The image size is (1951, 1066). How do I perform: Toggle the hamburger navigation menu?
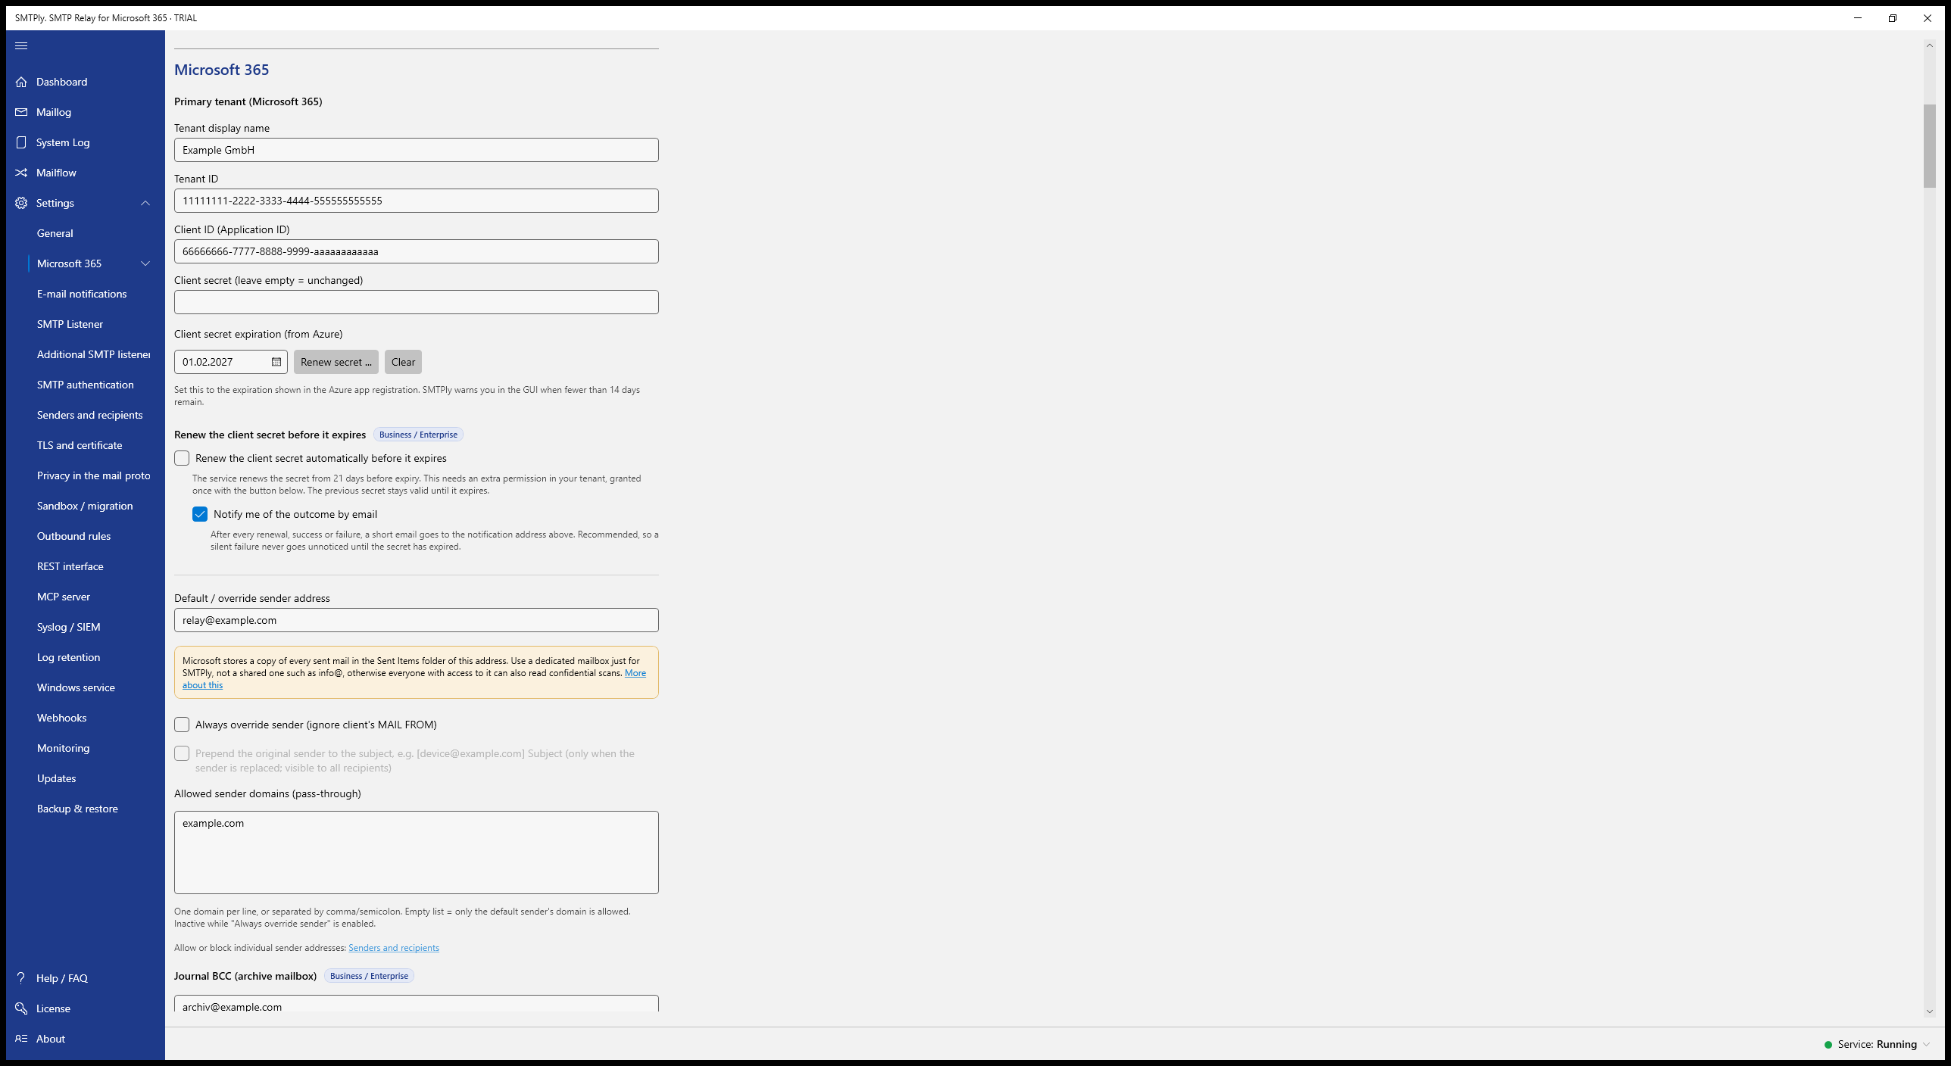click(x=21, y=45)
